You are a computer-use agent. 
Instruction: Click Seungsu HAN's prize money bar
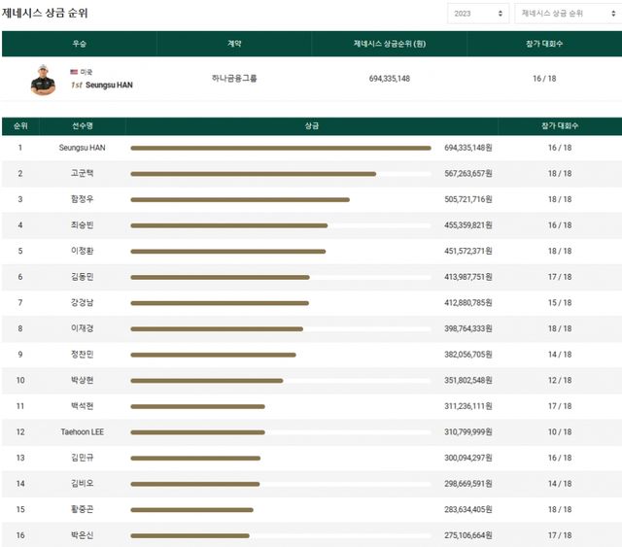[x=280, y=149]
